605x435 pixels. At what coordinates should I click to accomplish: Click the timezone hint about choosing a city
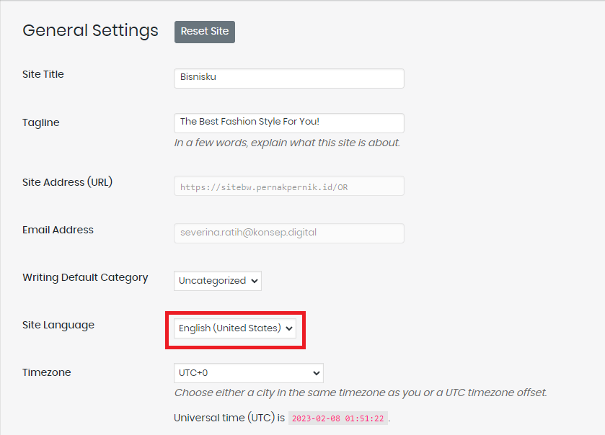[361, 393]
